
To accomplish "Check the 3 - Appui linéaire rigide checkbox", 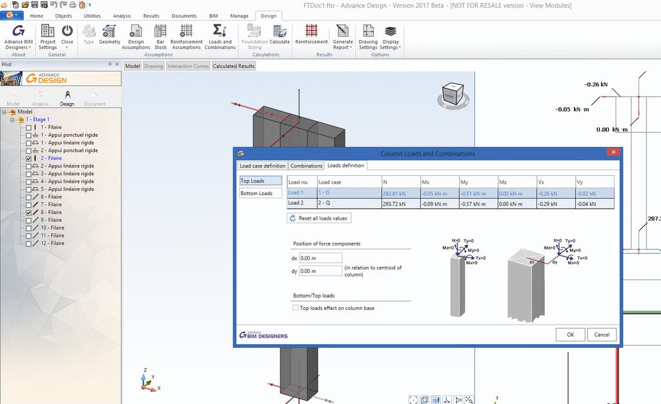I will point(28,174).
